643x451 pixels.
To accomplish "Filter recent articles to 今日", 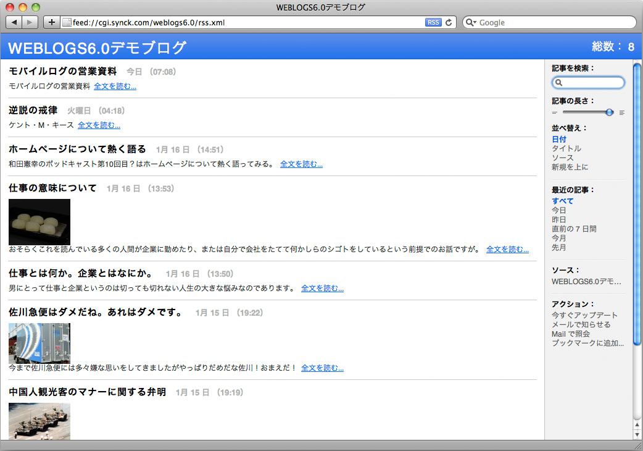I will pos(559,210).
